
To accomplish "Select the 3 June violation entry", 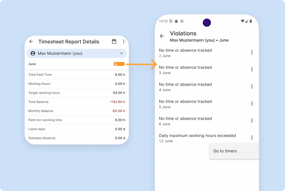I will point(185,70).
